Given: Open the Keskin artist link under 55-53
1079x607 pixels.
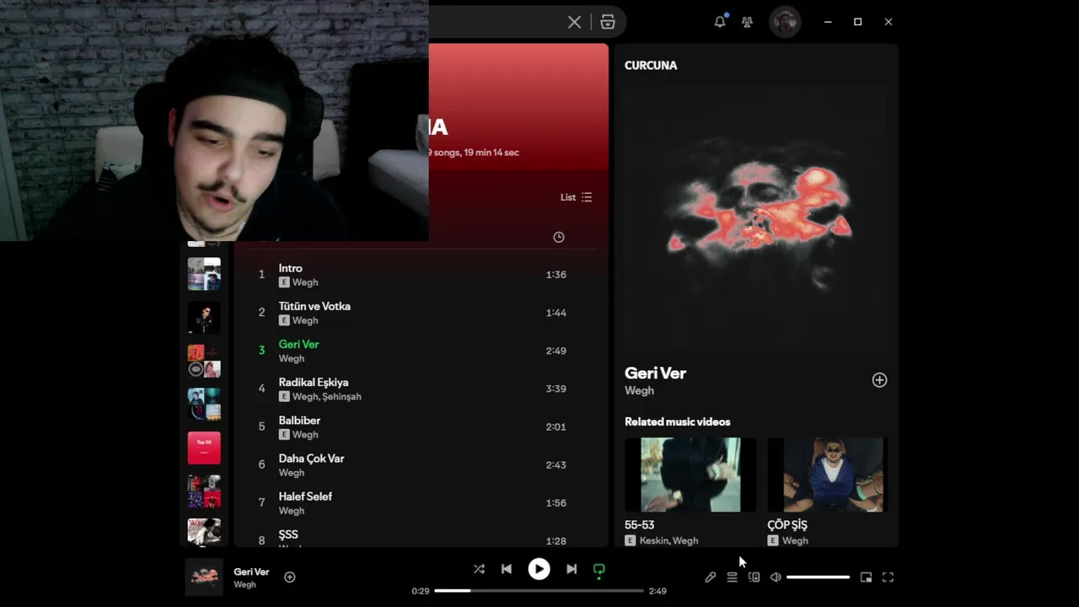Looking at the screenshot, I should pyautogui.click(x=652, y=540).
